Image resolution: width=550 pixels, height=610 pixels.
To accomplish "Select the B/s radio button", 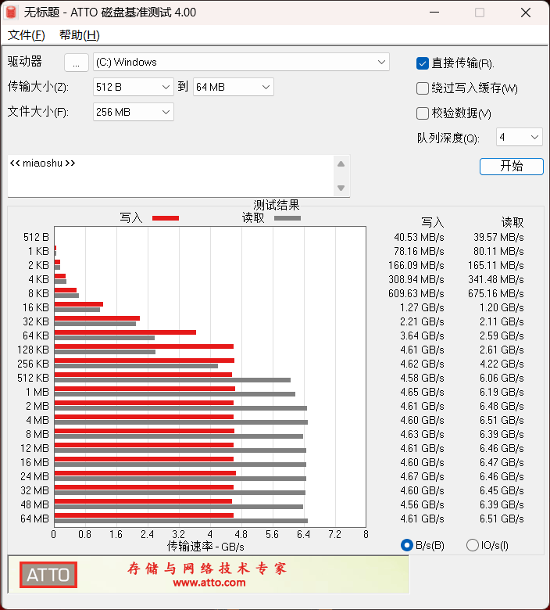I will tap(406, 545).
